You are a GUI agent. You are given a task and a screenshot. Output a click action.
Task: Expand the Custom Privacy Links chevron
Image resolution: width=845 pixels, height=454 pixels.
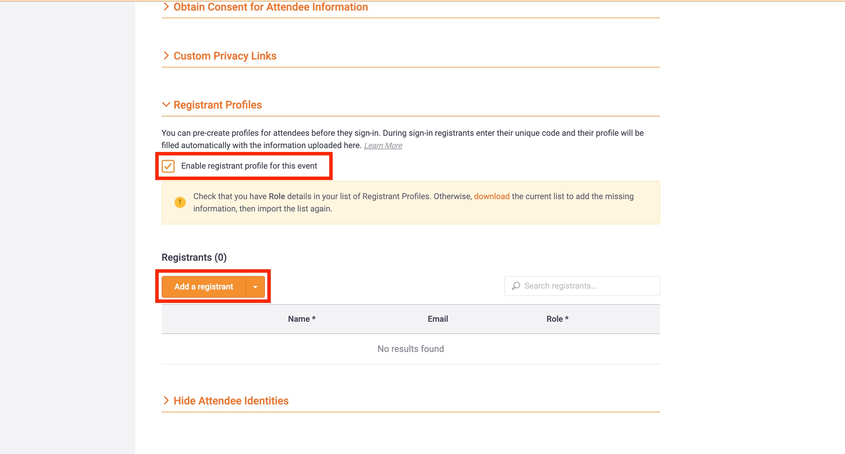pyautogui.click(x=166, y=56)
